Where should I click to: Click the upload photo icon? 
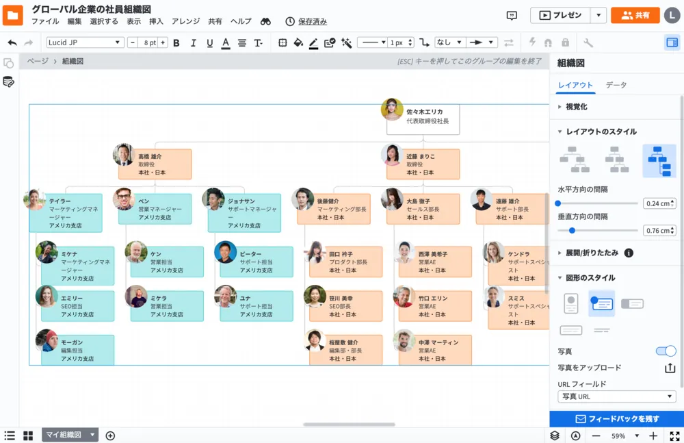tap(670, 368)
